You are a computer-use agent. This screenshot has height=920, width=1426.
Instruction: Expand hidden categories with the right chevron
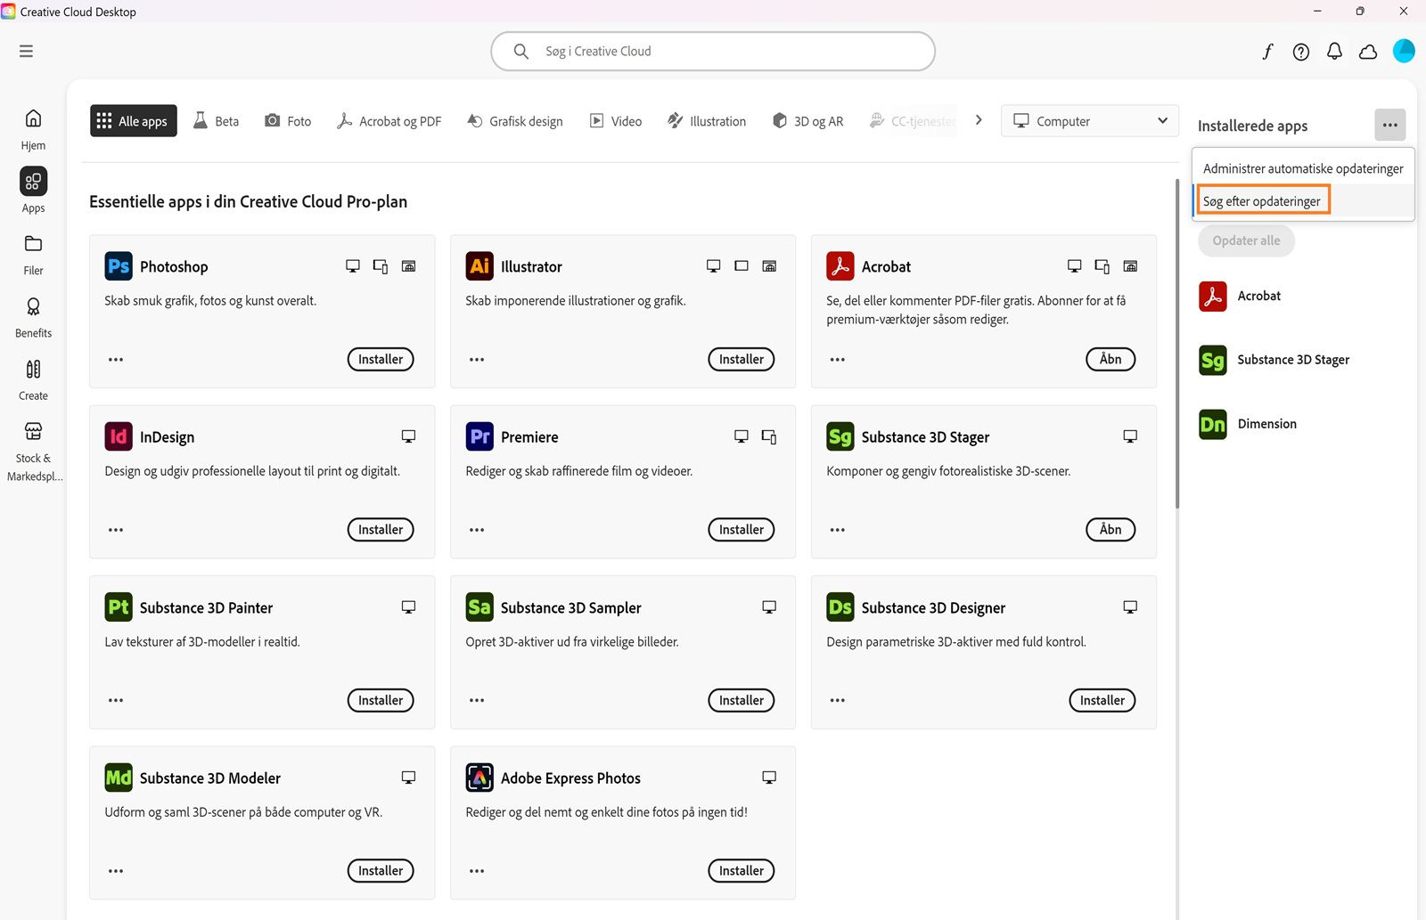click(x=978, y=119)
